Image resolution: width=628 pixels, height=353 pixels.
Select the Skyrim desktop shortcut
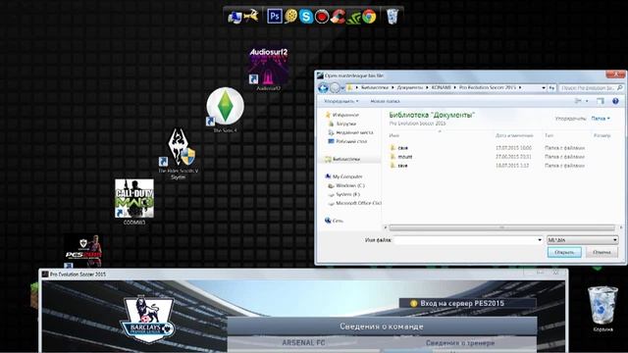point(179,153)
